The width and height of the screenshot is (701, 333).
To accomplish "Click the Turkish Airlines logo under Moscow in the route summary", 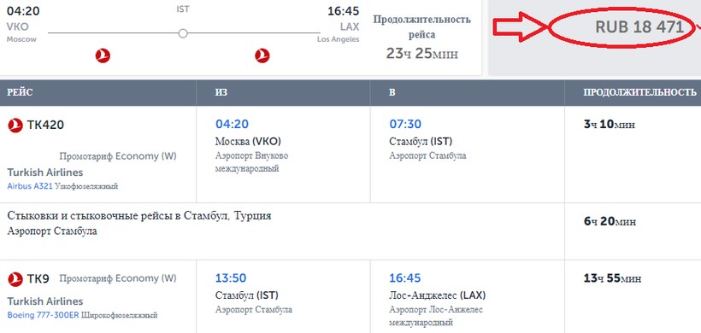I will click(103, 55).
